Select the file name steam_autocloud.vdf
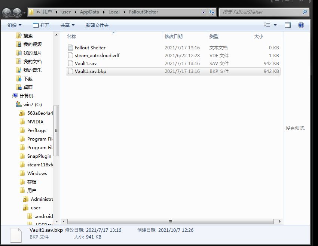318x246 pixels. [x=97, y=56]
